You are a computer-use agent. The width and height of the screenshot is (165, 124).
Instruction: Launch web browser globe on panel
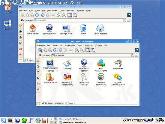coord(17,120)
